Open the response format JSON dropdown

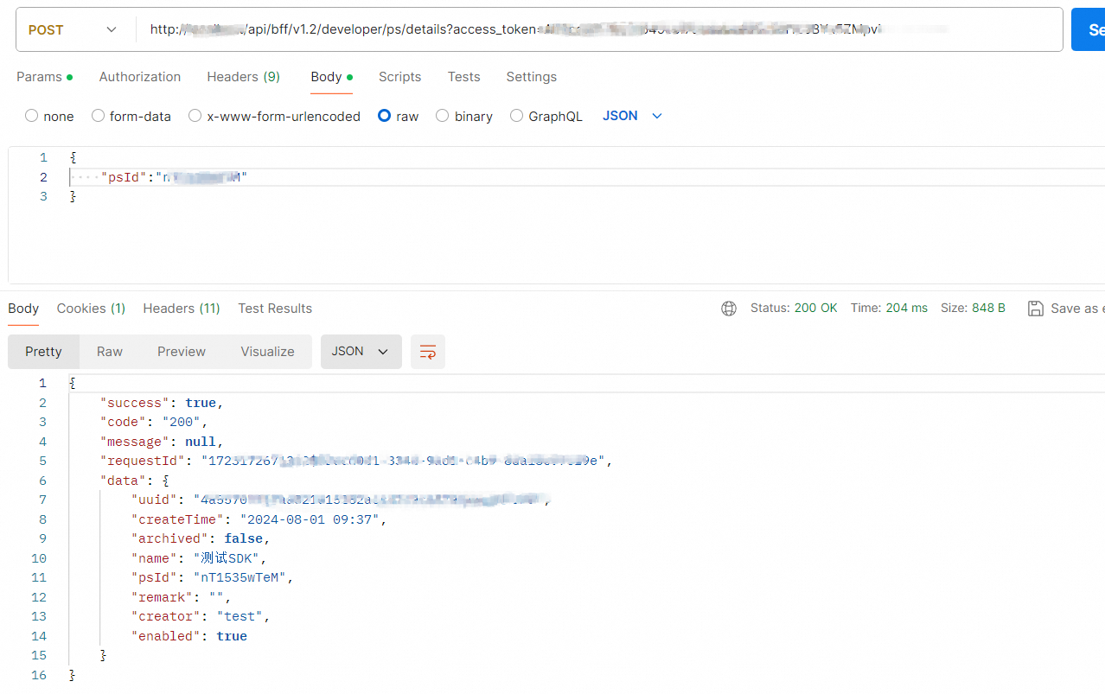pyautogui.click(x=361, y=352)
